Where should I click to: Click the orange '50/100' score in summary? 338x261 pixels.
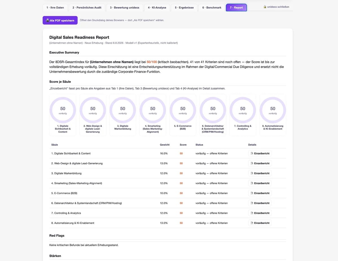point(152,62)
